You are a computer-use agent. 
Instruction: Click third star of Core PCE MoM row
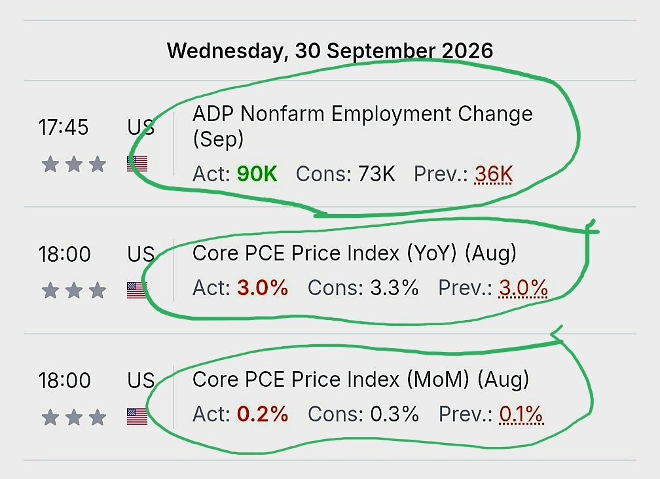point(98,417)
